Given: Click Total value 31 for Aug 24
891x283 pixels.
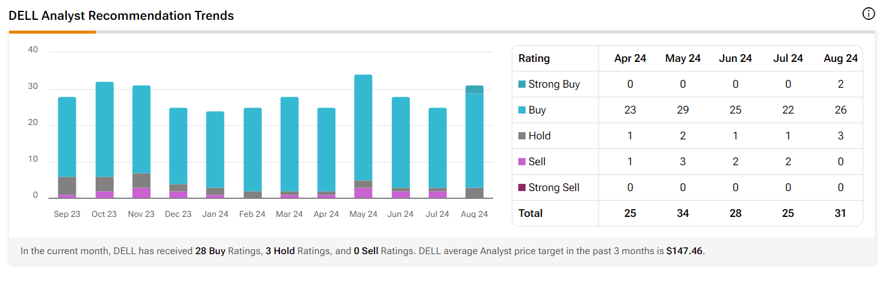Looking at the screenshot, I should tap(840, 213).
